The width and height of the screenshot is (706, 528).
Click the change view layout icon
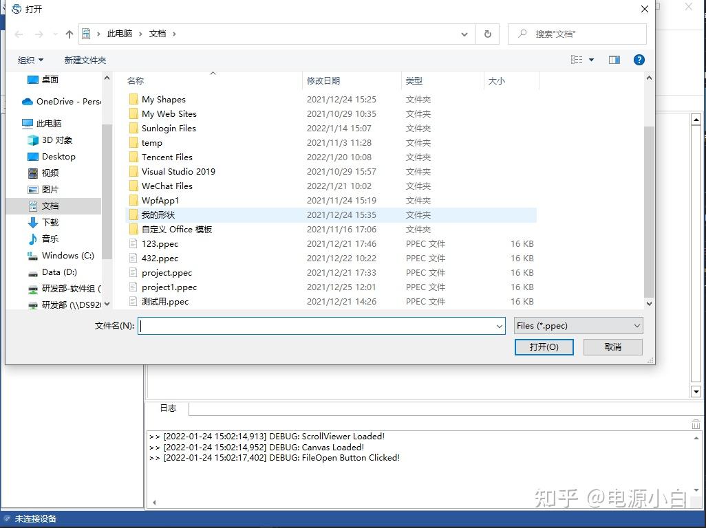tap(577, 60)
